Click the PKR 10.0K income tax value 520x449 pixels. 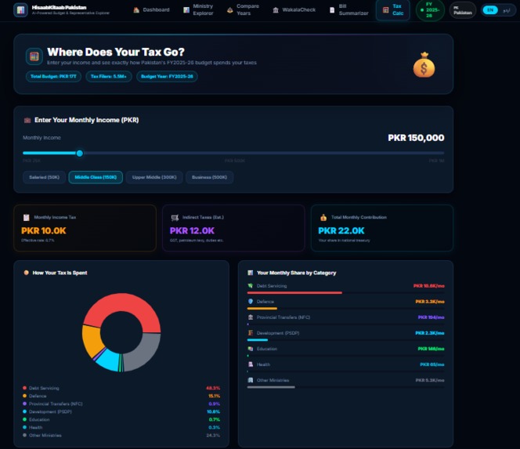click(43, 230)
